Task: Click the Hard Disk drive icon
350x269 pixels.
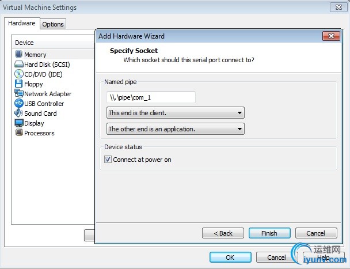Action: click(x=19, y=65)
